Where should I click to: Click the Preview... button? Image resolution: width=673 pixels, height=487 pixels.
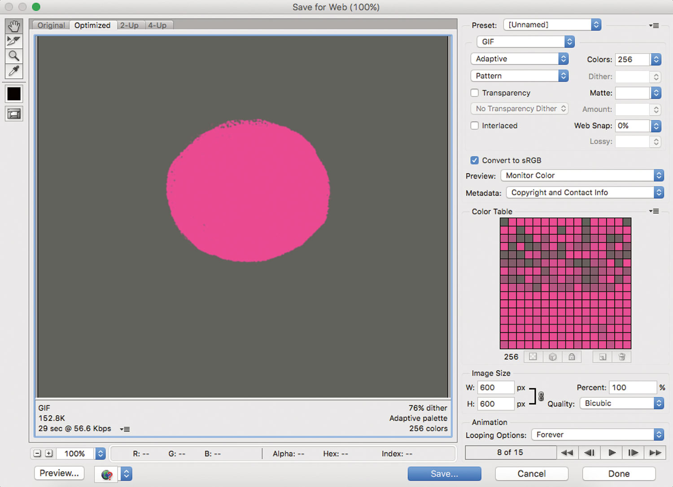(x=59, y=473)
